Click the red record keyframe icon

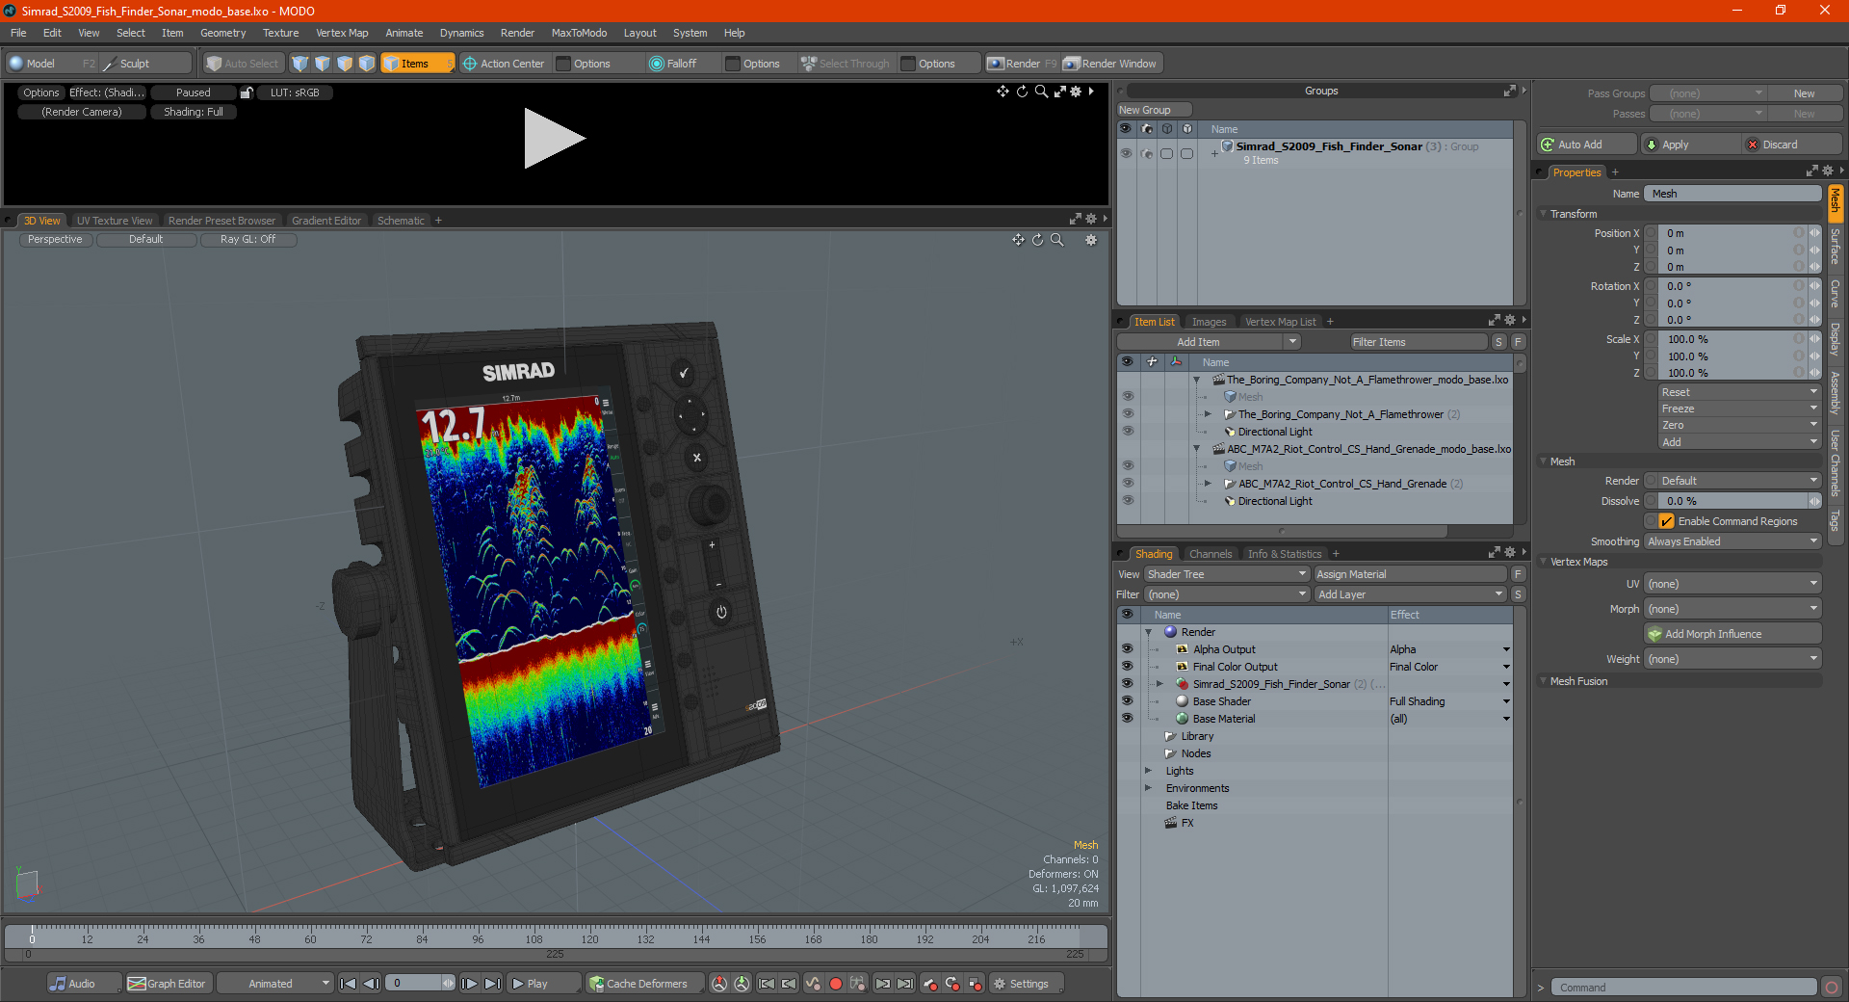pyautogui.click(x=836, y=984)
